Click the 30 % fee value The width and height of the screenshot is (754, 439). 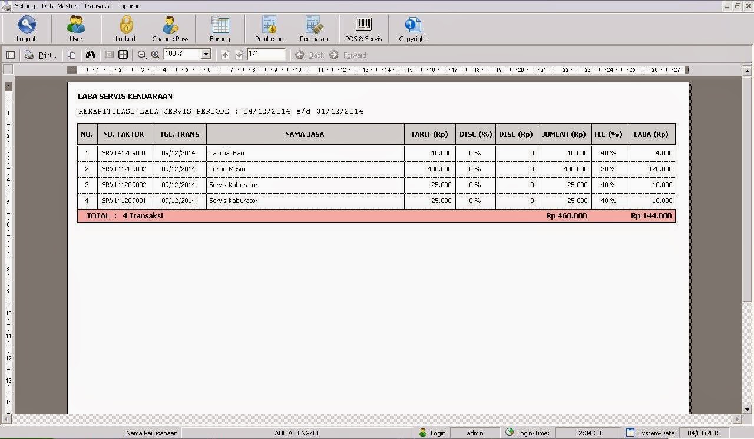point(609,169)
